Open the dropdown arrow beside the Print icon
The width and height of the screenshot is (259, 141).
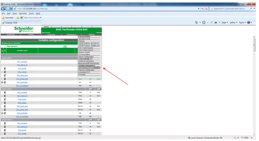click(219, 23)
